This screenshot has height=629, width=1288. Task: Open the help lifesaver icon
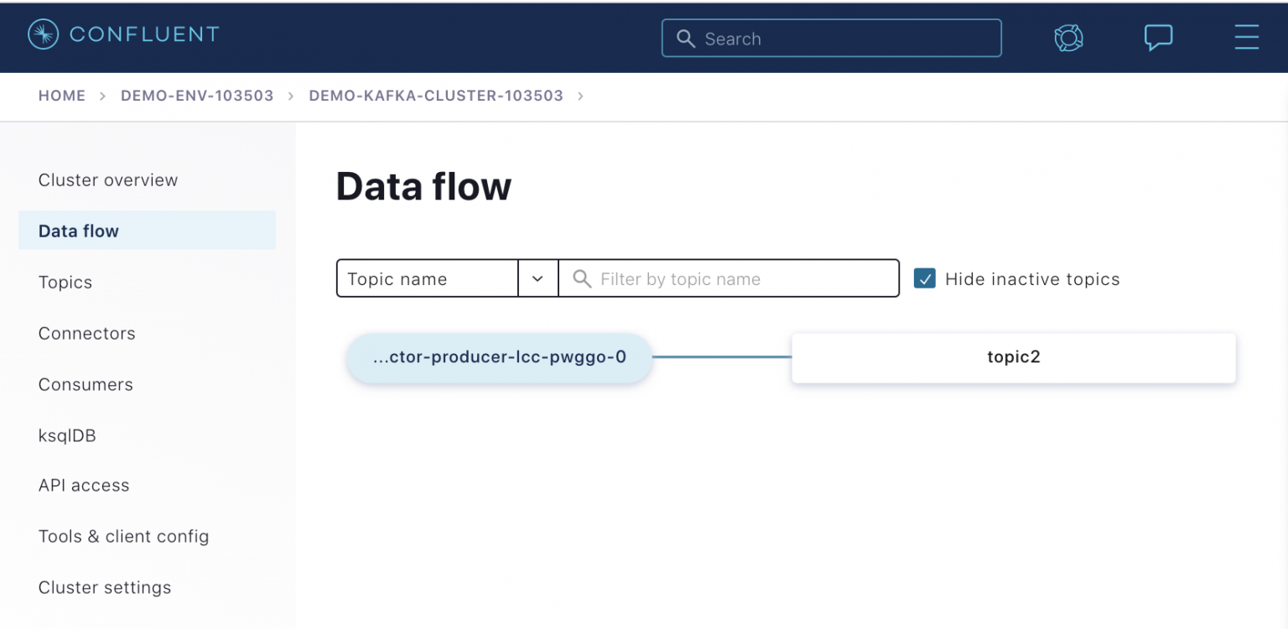(x=1067, y=37)
